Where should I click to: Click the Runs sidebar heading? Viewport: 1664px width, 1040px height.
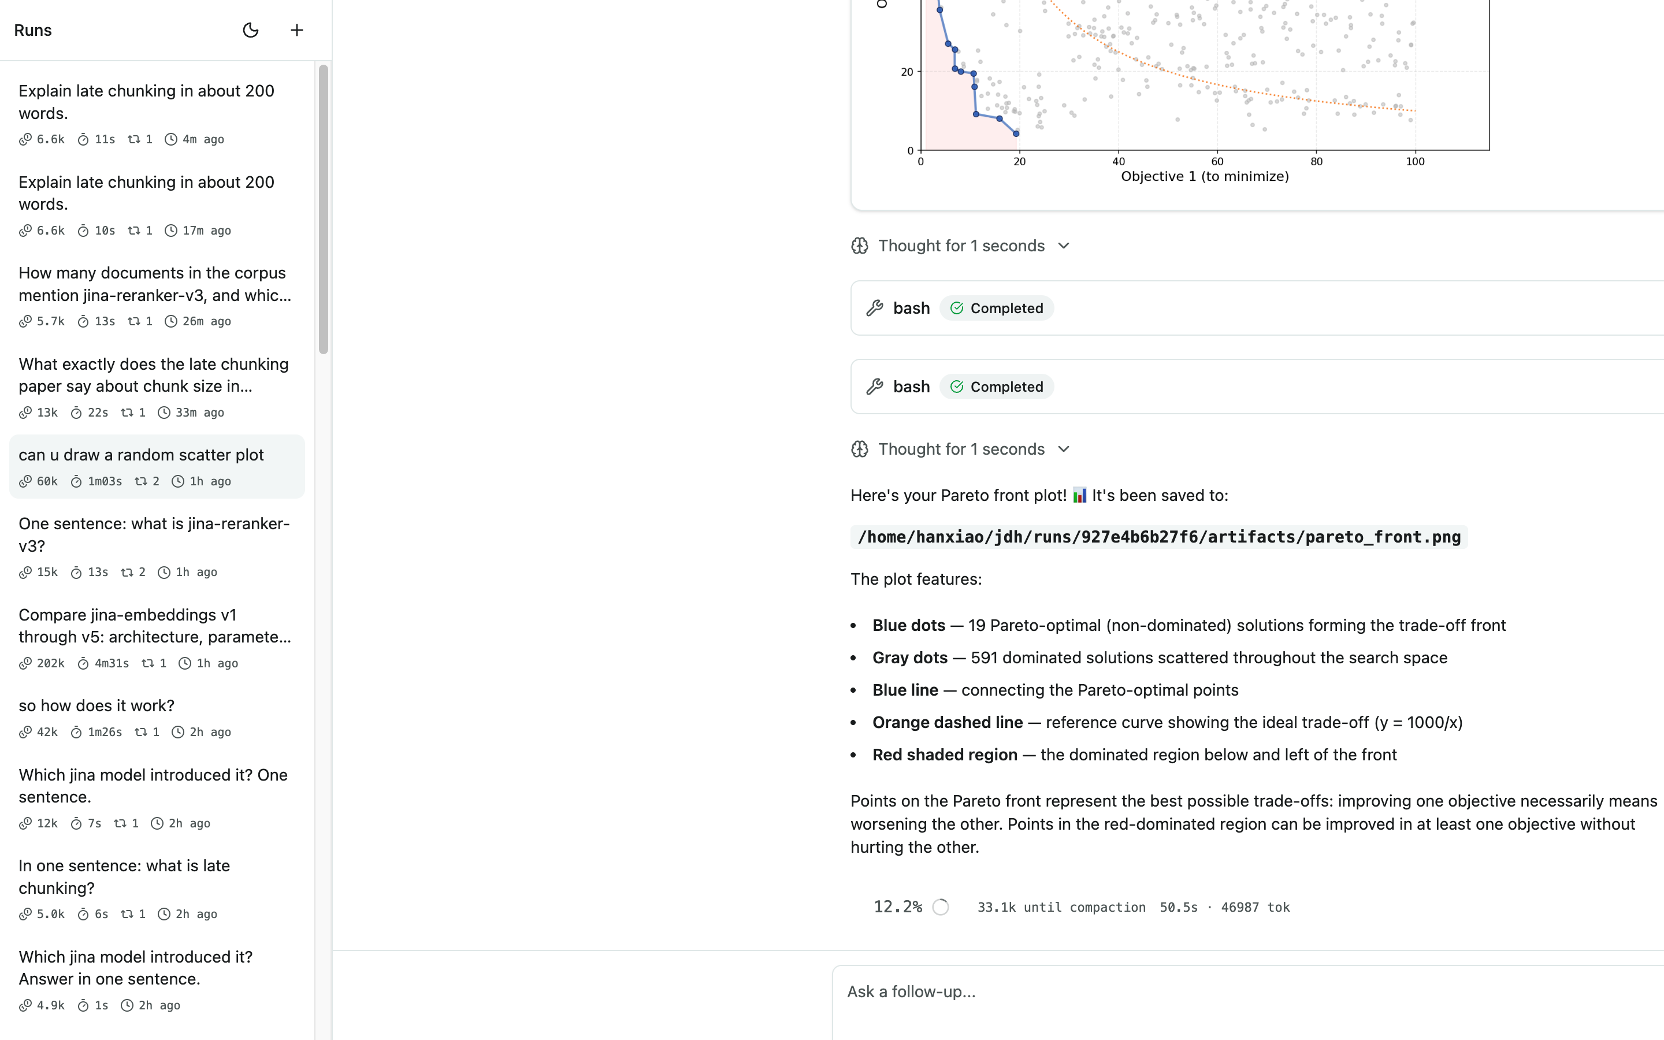point(33,30)
